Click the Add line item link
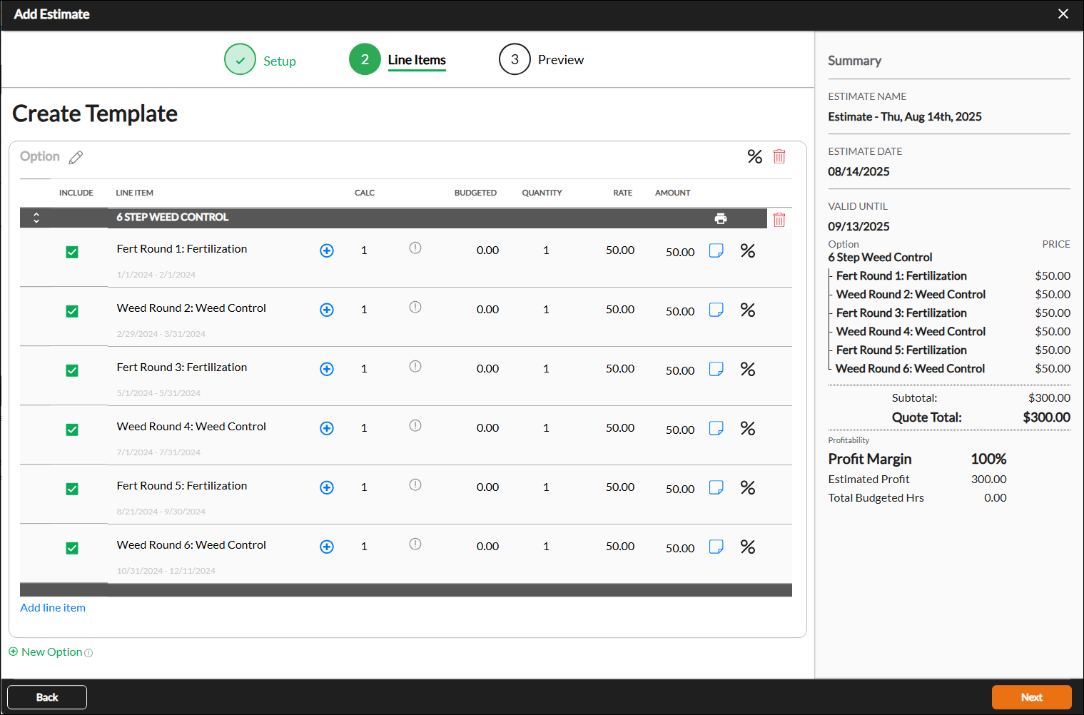 coord(52,607)
